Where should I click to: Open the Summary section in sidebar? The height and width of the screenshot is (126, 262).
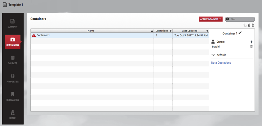tap(12, 23)
